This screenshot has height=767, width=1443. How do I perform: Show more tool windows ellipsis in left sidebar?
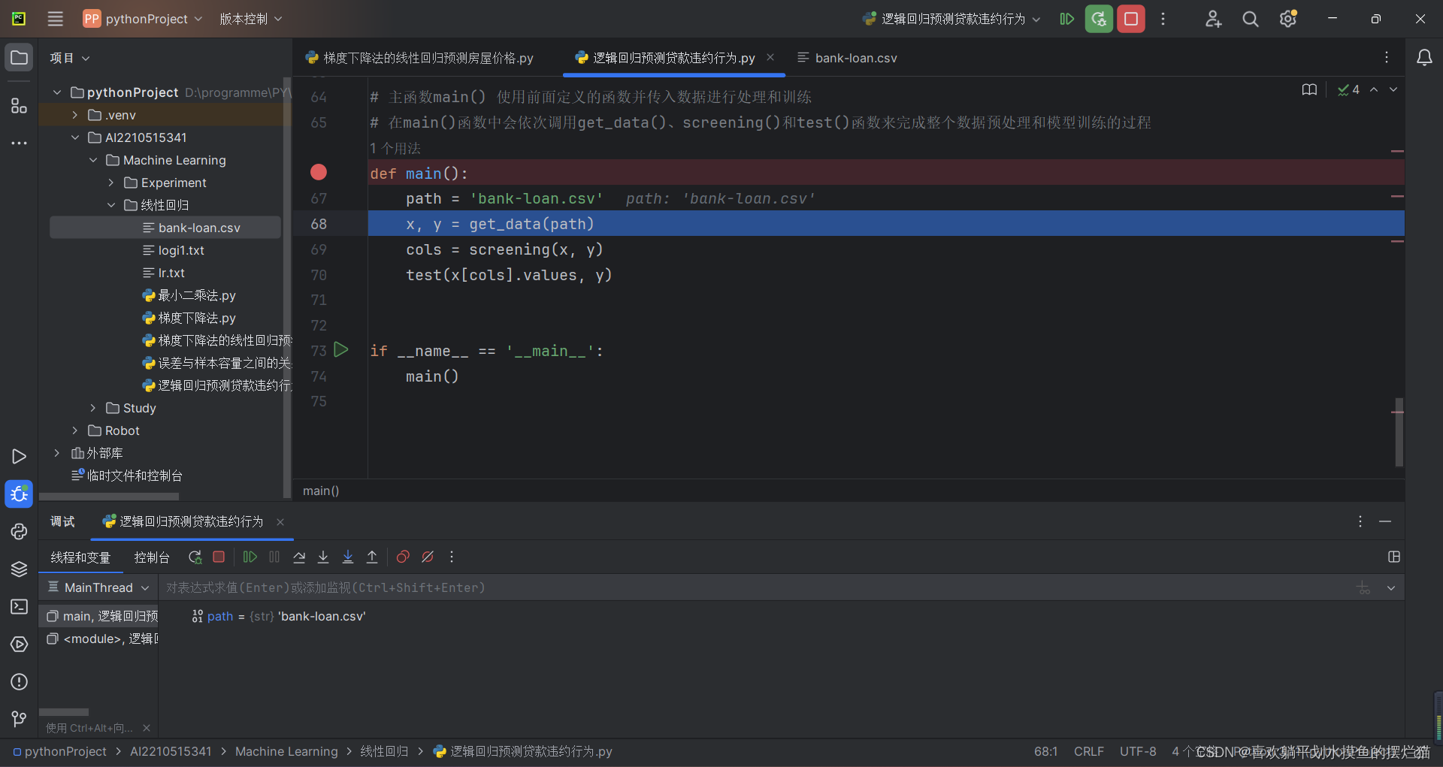(19, 143)
